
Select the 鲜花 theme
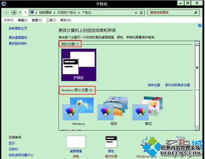coord(148,111)
